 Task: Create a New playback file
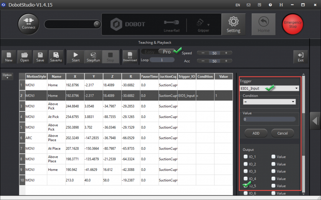point(9,57)
